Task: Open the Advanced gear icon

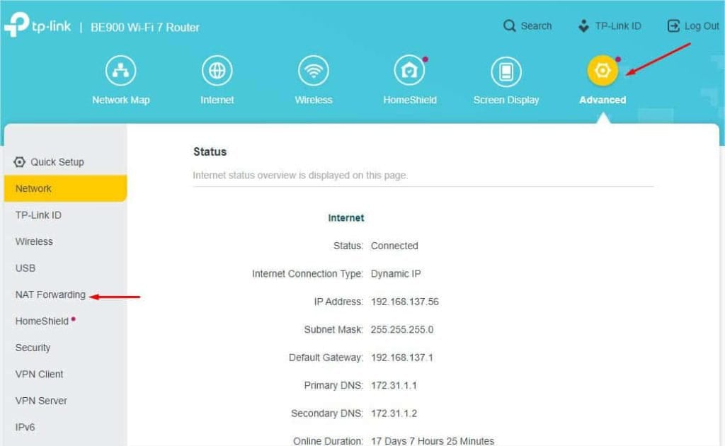Action: click(x=602, y=70)
